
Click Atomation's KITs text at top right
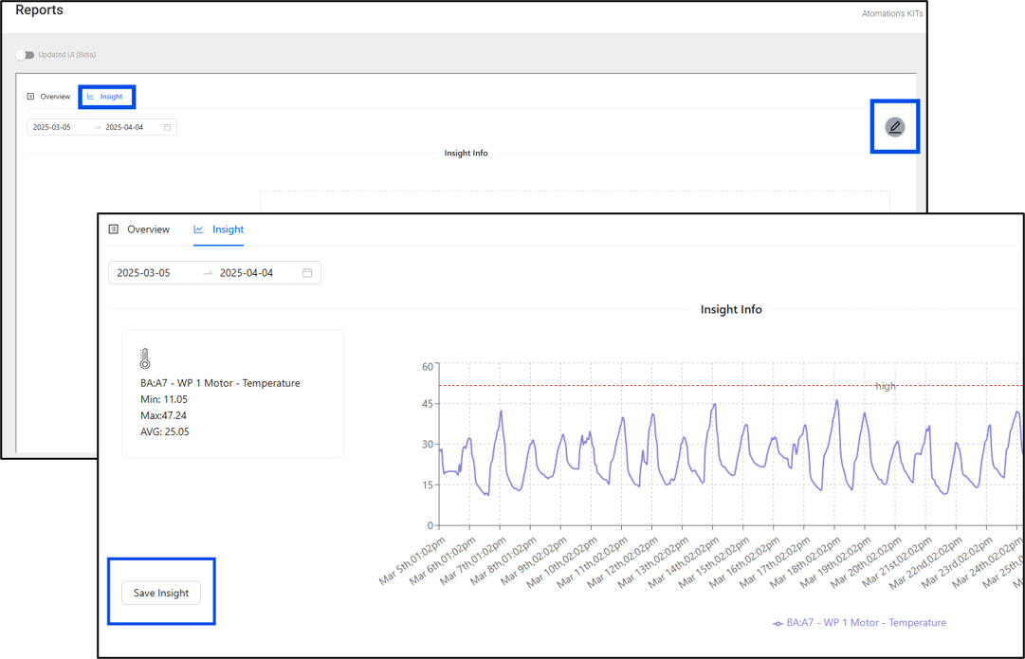892,13
